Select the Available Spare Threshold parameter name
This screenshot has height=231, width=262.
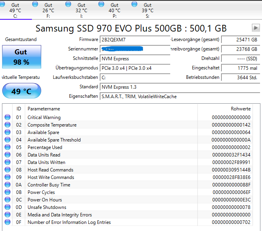click(54, 140)
